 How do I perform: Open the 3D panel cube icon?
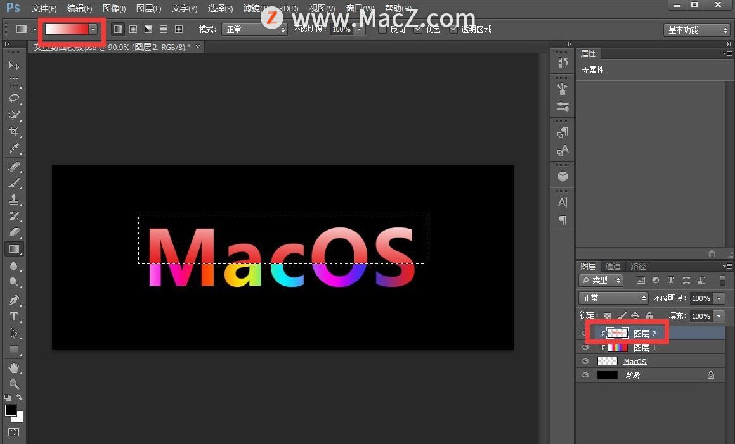563,176
